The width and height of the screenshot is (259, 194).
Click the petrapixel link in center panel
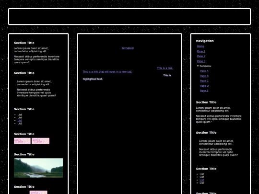(x=128, y=48)
